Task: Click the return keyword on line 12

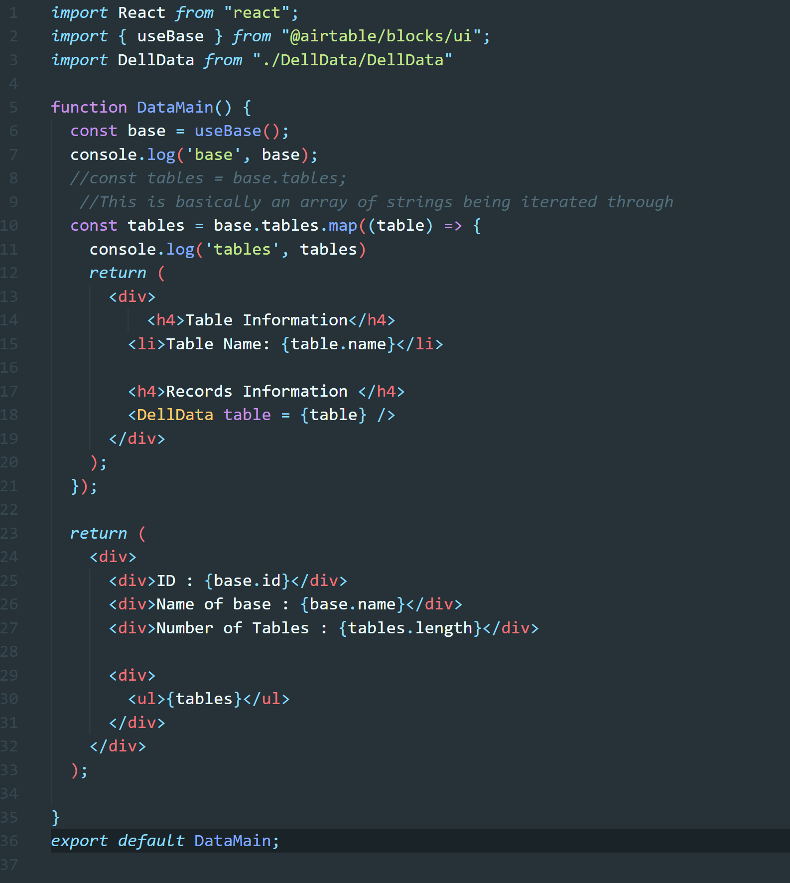Action: point(118,273)
